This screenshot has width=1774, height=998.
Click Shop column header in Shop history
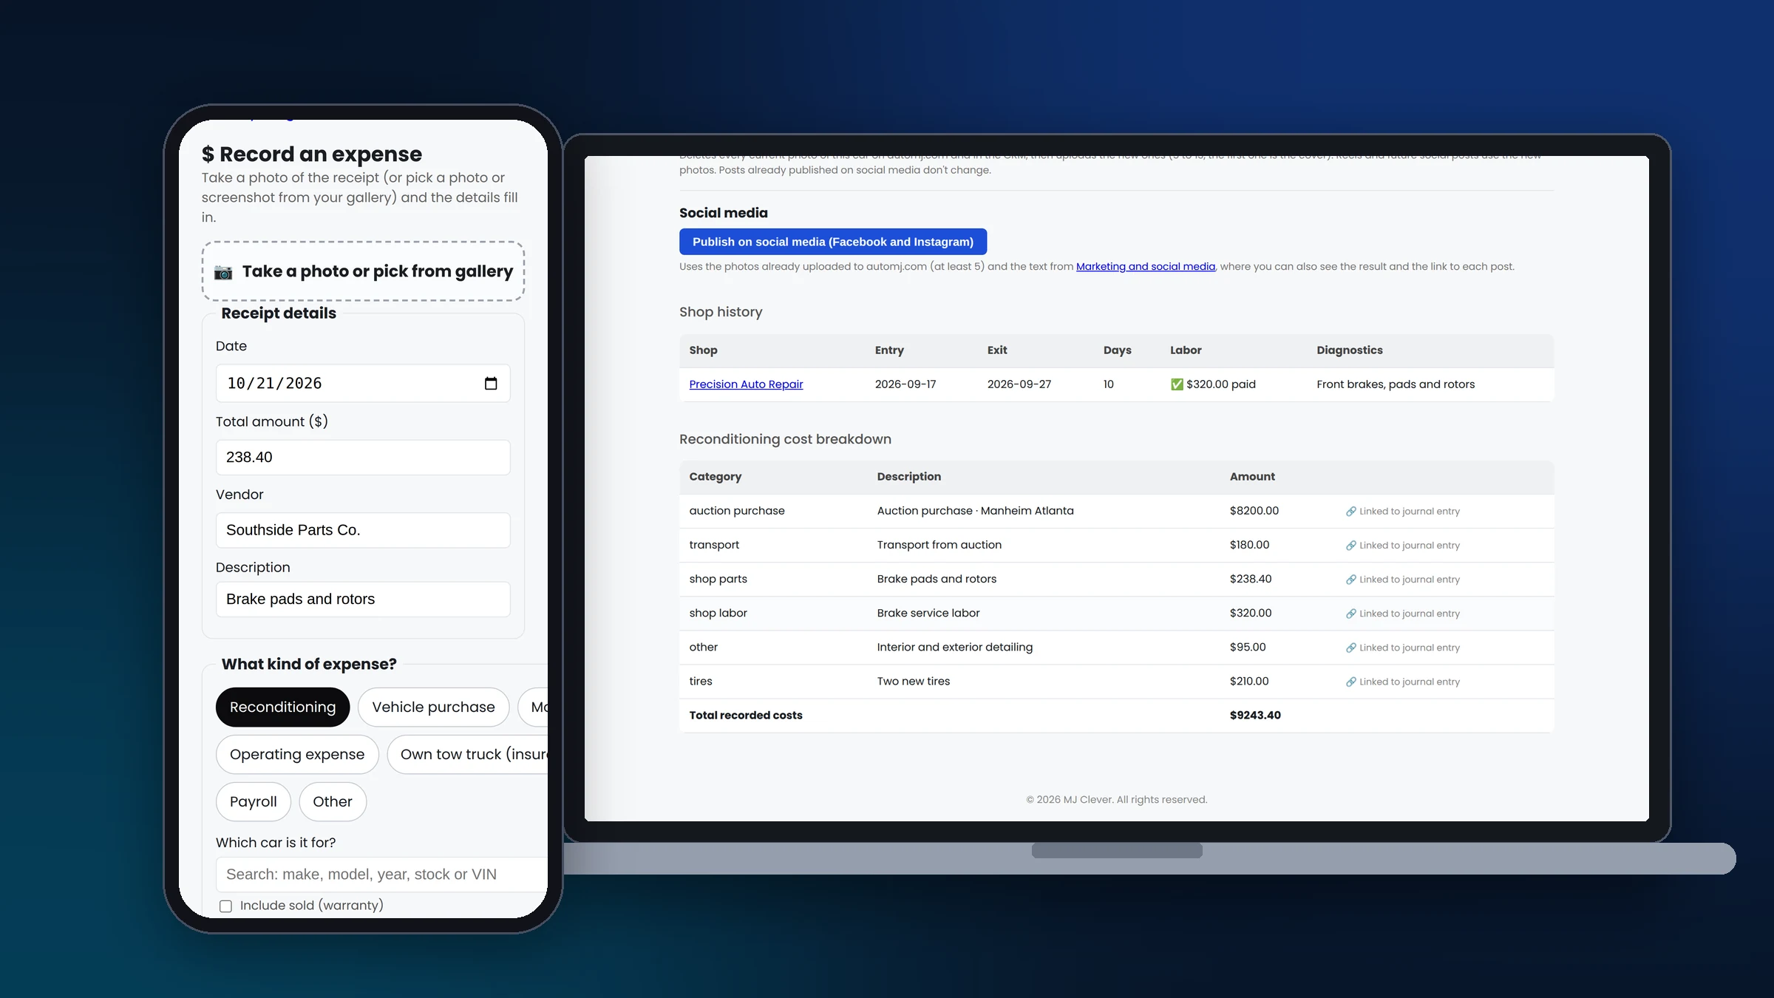tap(703, 350)
